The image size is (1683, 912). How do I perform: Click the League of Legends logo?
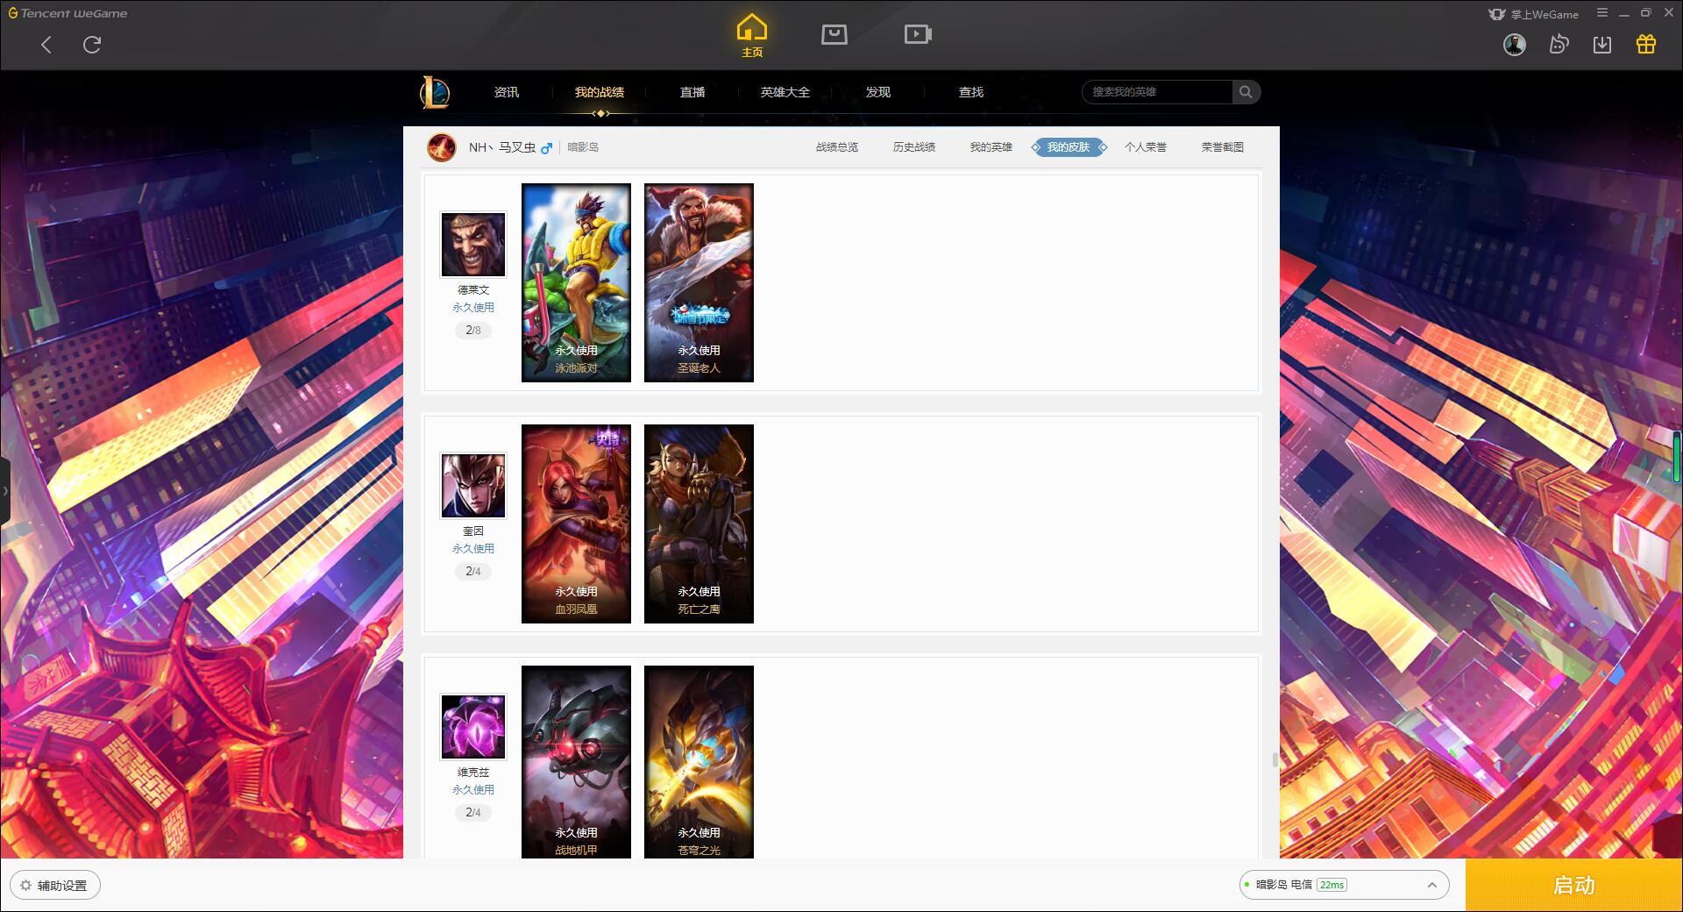pos(435,92)
